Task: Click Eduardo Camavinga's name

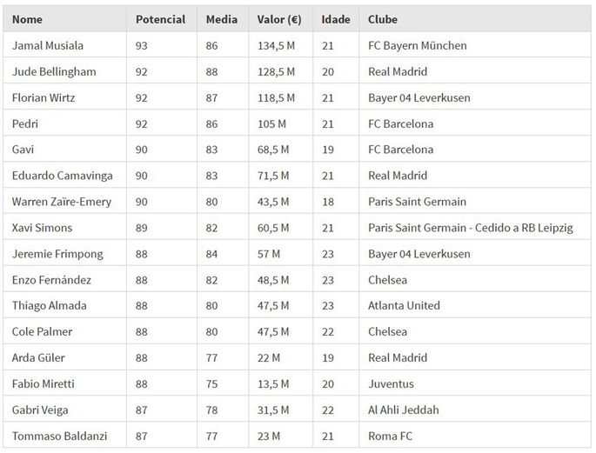Action: 61,176
